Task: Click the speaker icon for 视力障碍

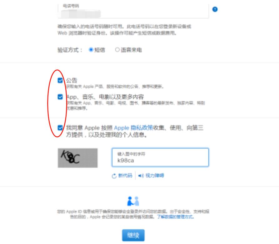Action: [x=141, y=175]
